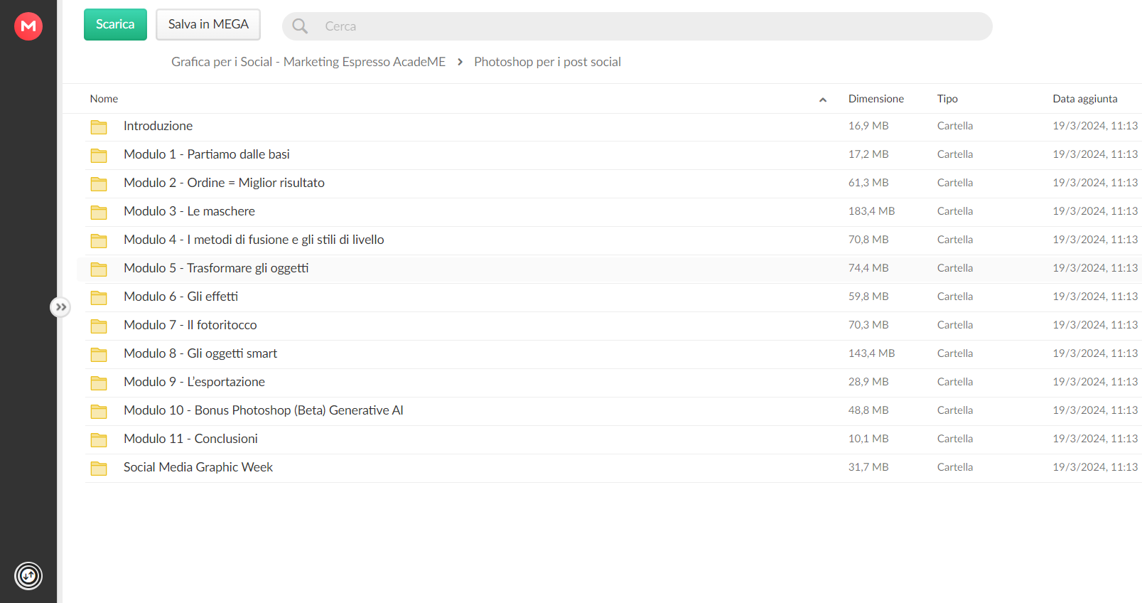
Task: Select Modulo 4 - I metodi di fusione
Action: pyautogui.click(x=254, y=240)
